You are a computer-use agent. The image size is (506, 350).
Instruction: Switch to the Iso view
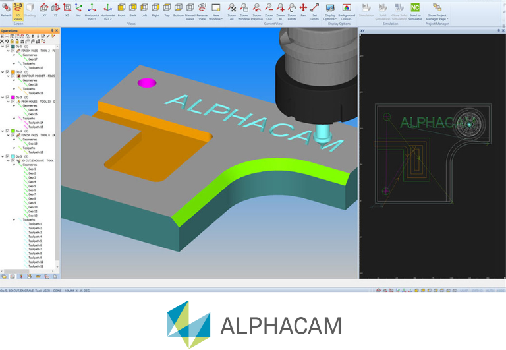pyautogui.click(x=78, y=9)
